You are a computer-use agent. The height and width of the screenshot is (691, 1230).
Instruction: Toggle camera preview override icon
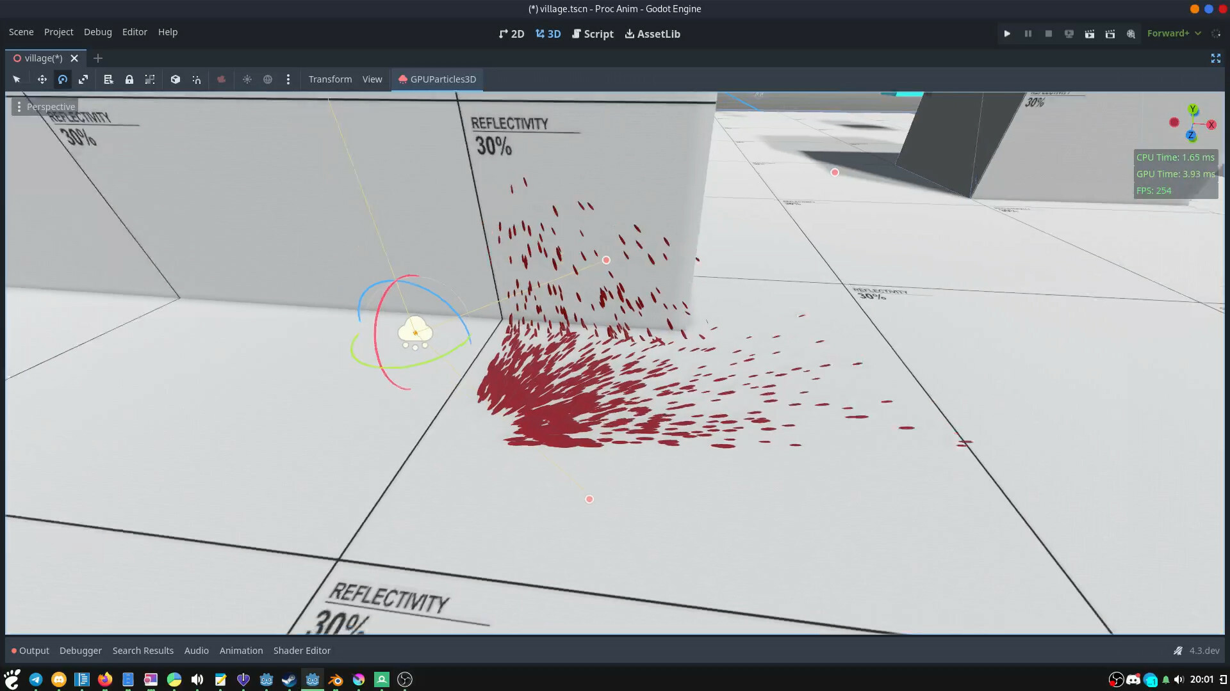221,79
